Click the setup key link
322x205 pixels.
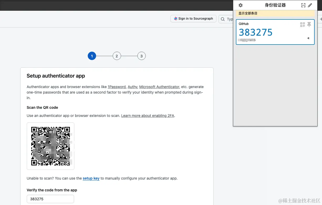(x=91, y=178)
